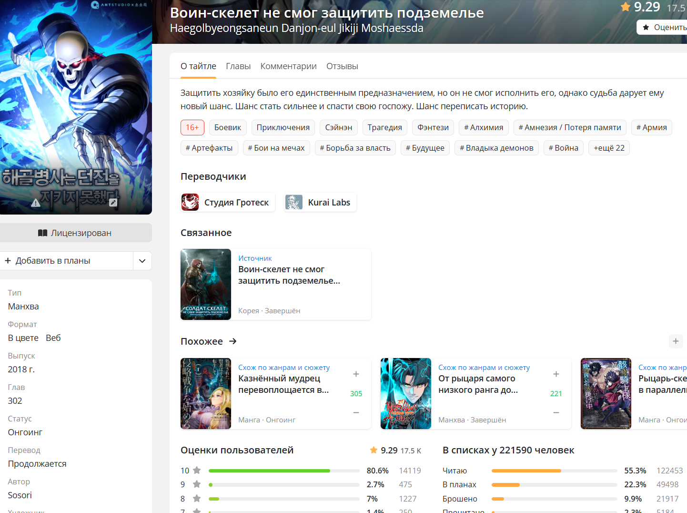Click От рыцаря самого низкого ранга cover thumbnail
Image resolution: width=687 pixels, height=513 pixels.
pyautogui.click(x=406, y=394)
